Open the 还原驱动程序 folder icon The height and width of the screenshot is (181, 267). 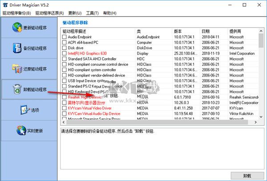click(x=17, y=69)
